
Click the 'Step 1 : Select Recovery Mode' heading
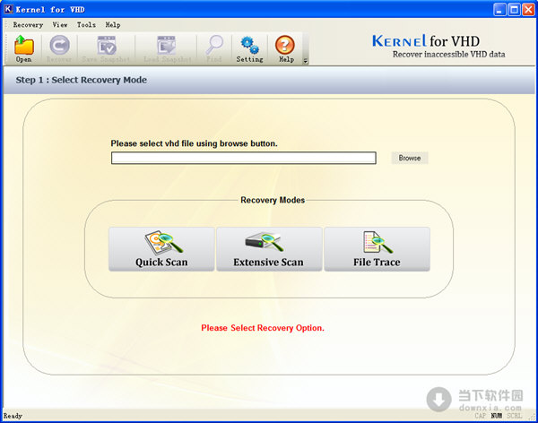coord(82,80)
